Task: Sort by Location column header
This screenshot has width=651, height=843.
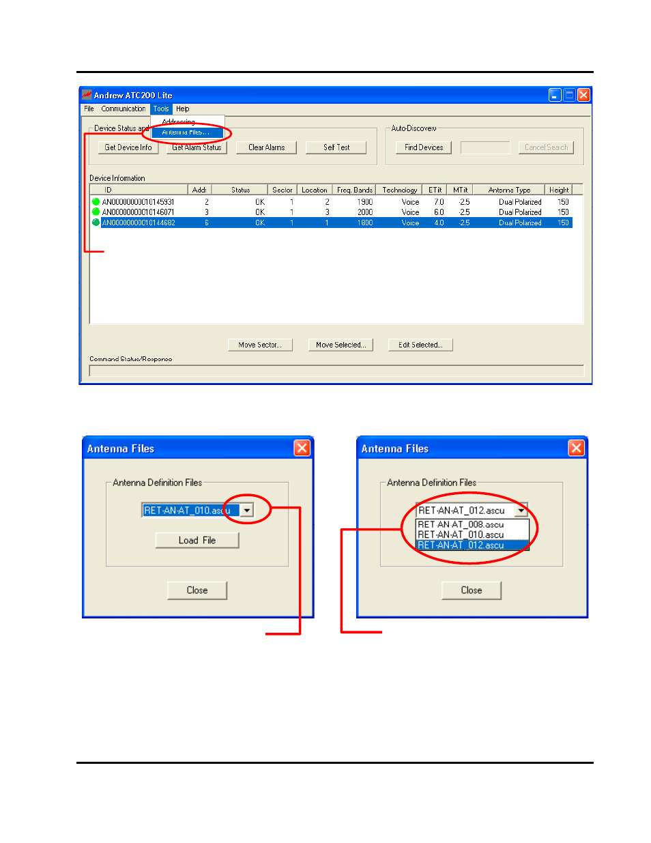Action: pos(314,190)
